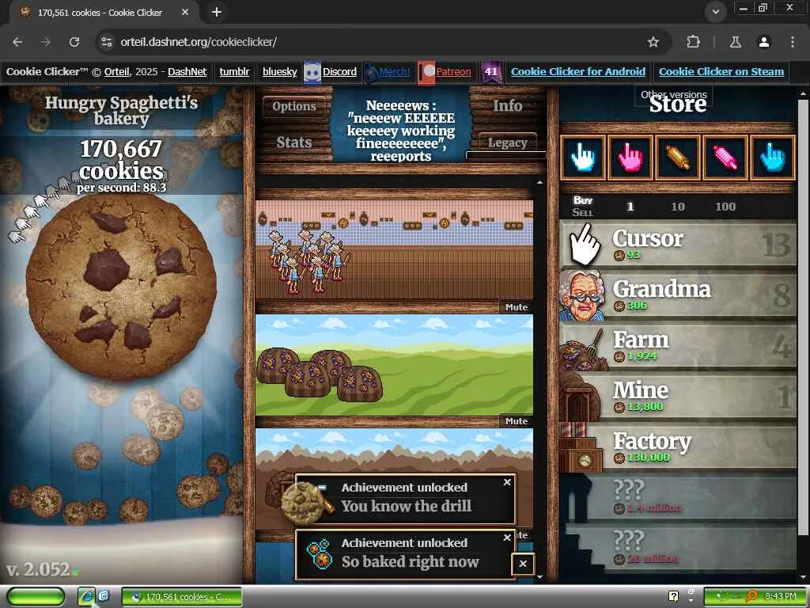Viewport: 810px width, 608px height.
Task: Go back in browser history
Action: click(x=17, y=42)
